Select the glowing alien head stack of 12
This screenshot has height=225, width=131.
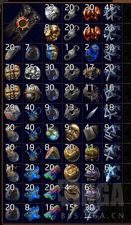pos(52,133)
